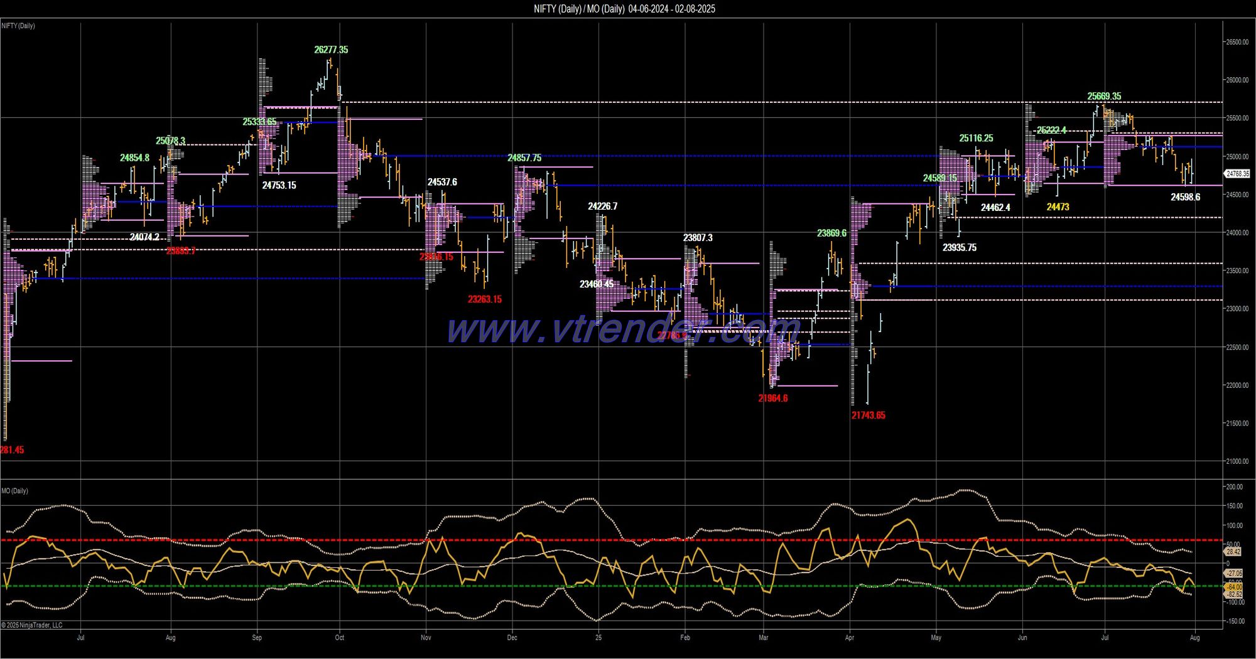Click the 24857.75 price label
The height and width of the screenshot is (659, 1256).
(x=524, y=158)
